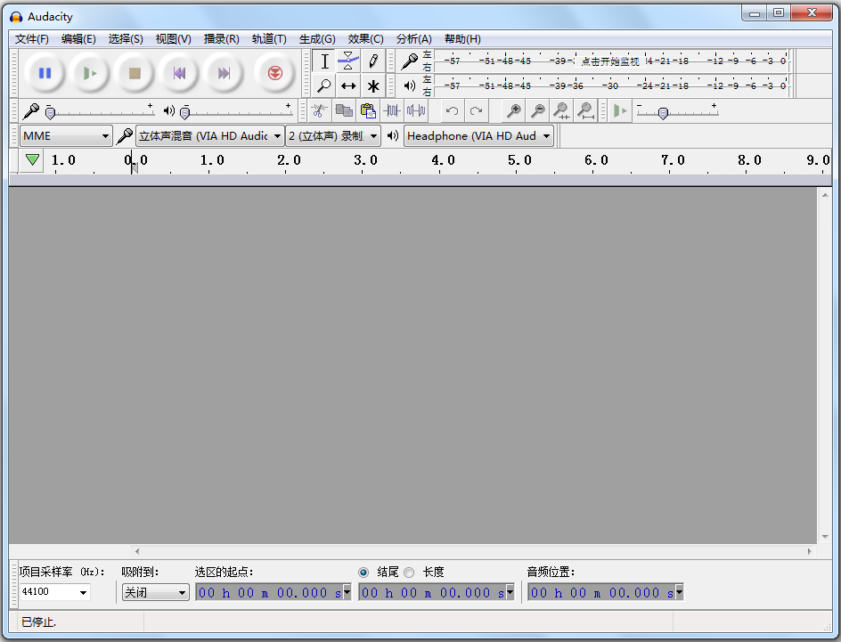
Task: Start playback with the Play button
Action: coord(90,73)
